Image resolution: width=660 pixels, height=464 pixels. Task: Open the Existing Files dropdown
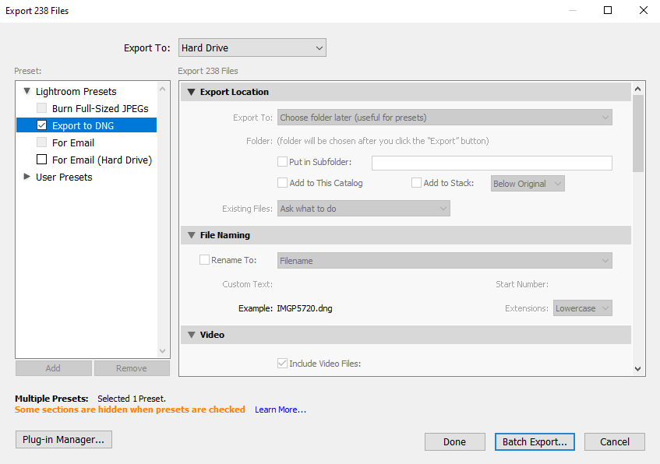coord(363,209)
